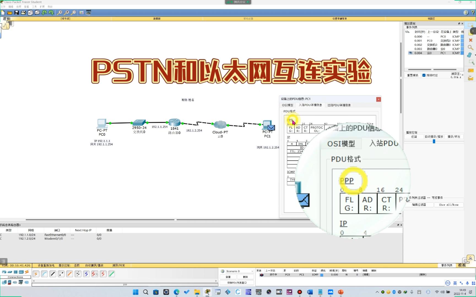Click the PDU envelope on PC1

pos(271,128)
